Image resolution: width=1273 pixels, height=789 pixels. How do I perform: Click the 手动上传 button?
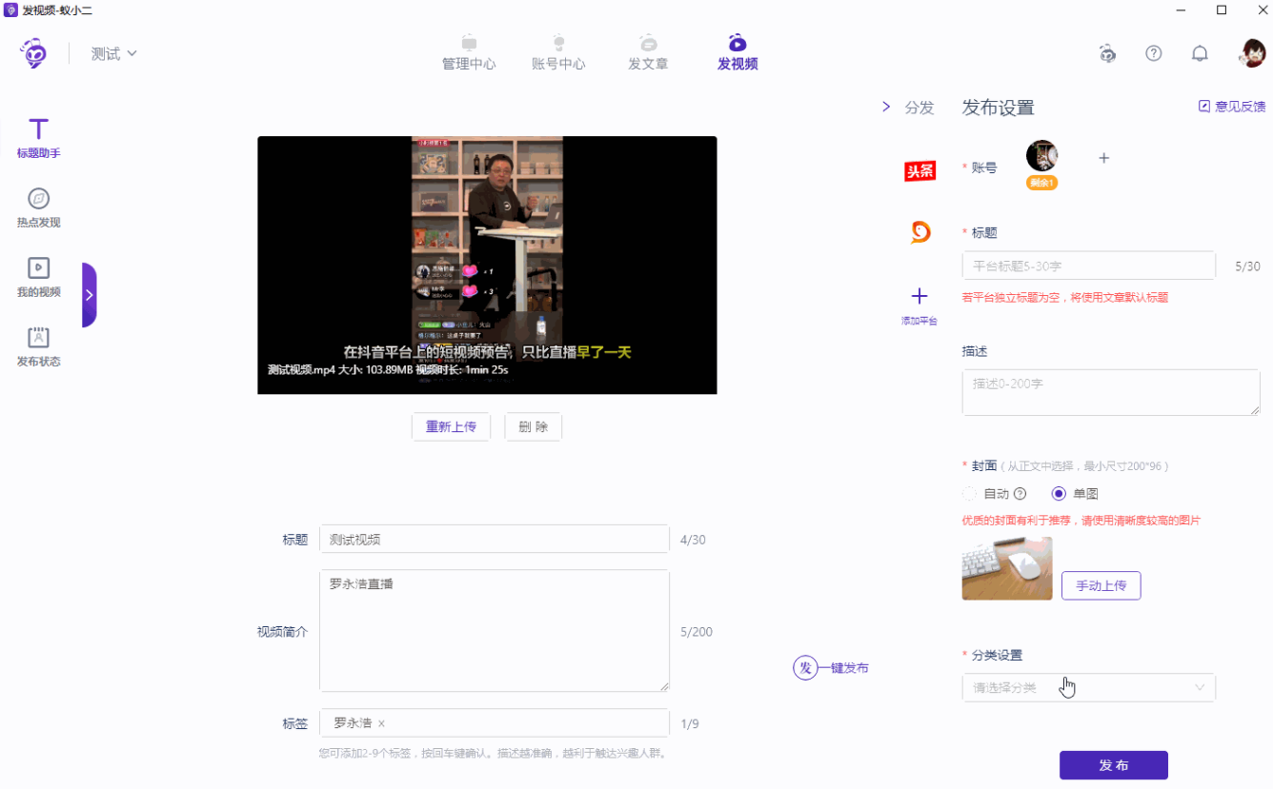1101,586
